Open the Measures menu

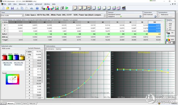tap(22, 4)
